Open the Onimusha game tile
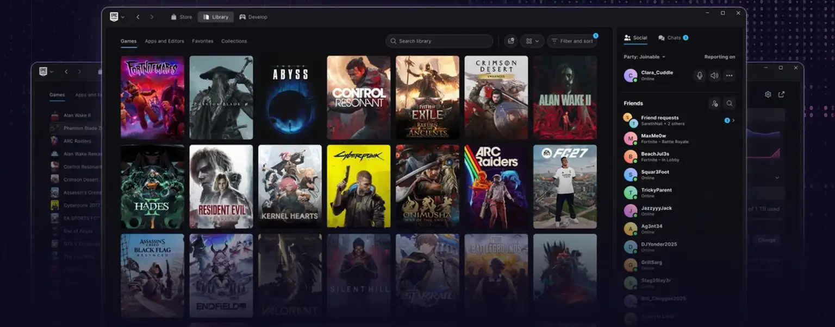Viewport: 835px width, 327px height. (427, 187)
